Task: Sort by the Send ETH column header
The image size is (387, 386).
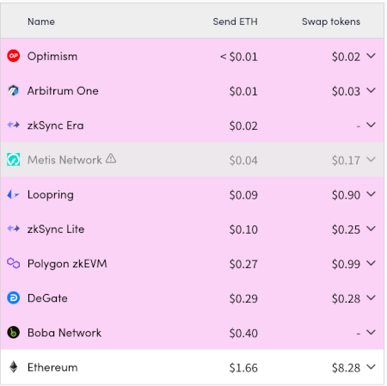Action: (x=235, y=21)
